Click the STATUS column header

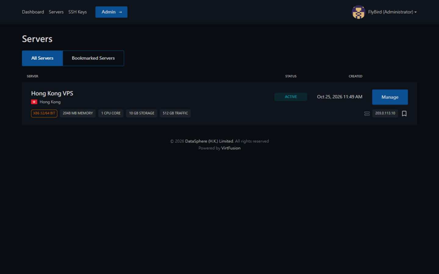coord(291,76)
